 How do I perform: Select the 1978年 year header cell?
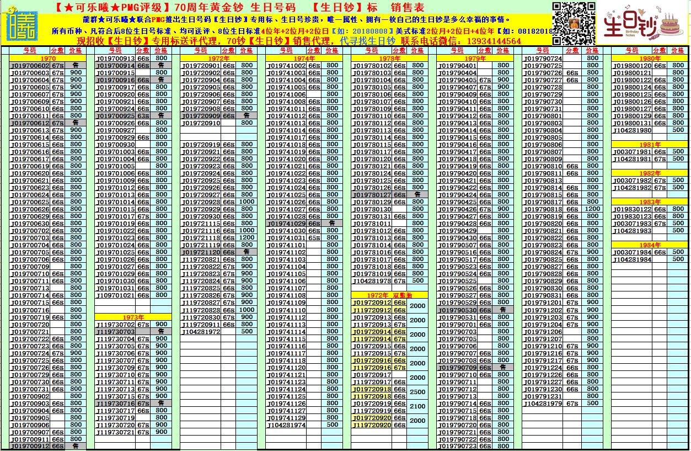pyautogui.click(x=390, y=58)
